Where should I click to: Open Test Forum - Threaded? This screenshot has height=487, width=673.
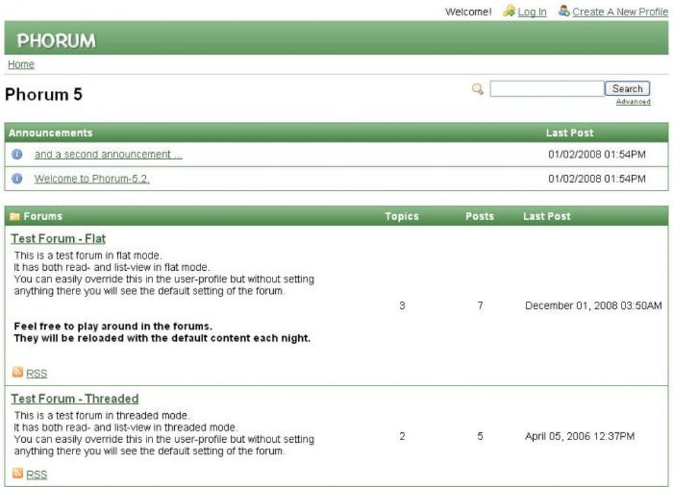(x=75, y=399)
